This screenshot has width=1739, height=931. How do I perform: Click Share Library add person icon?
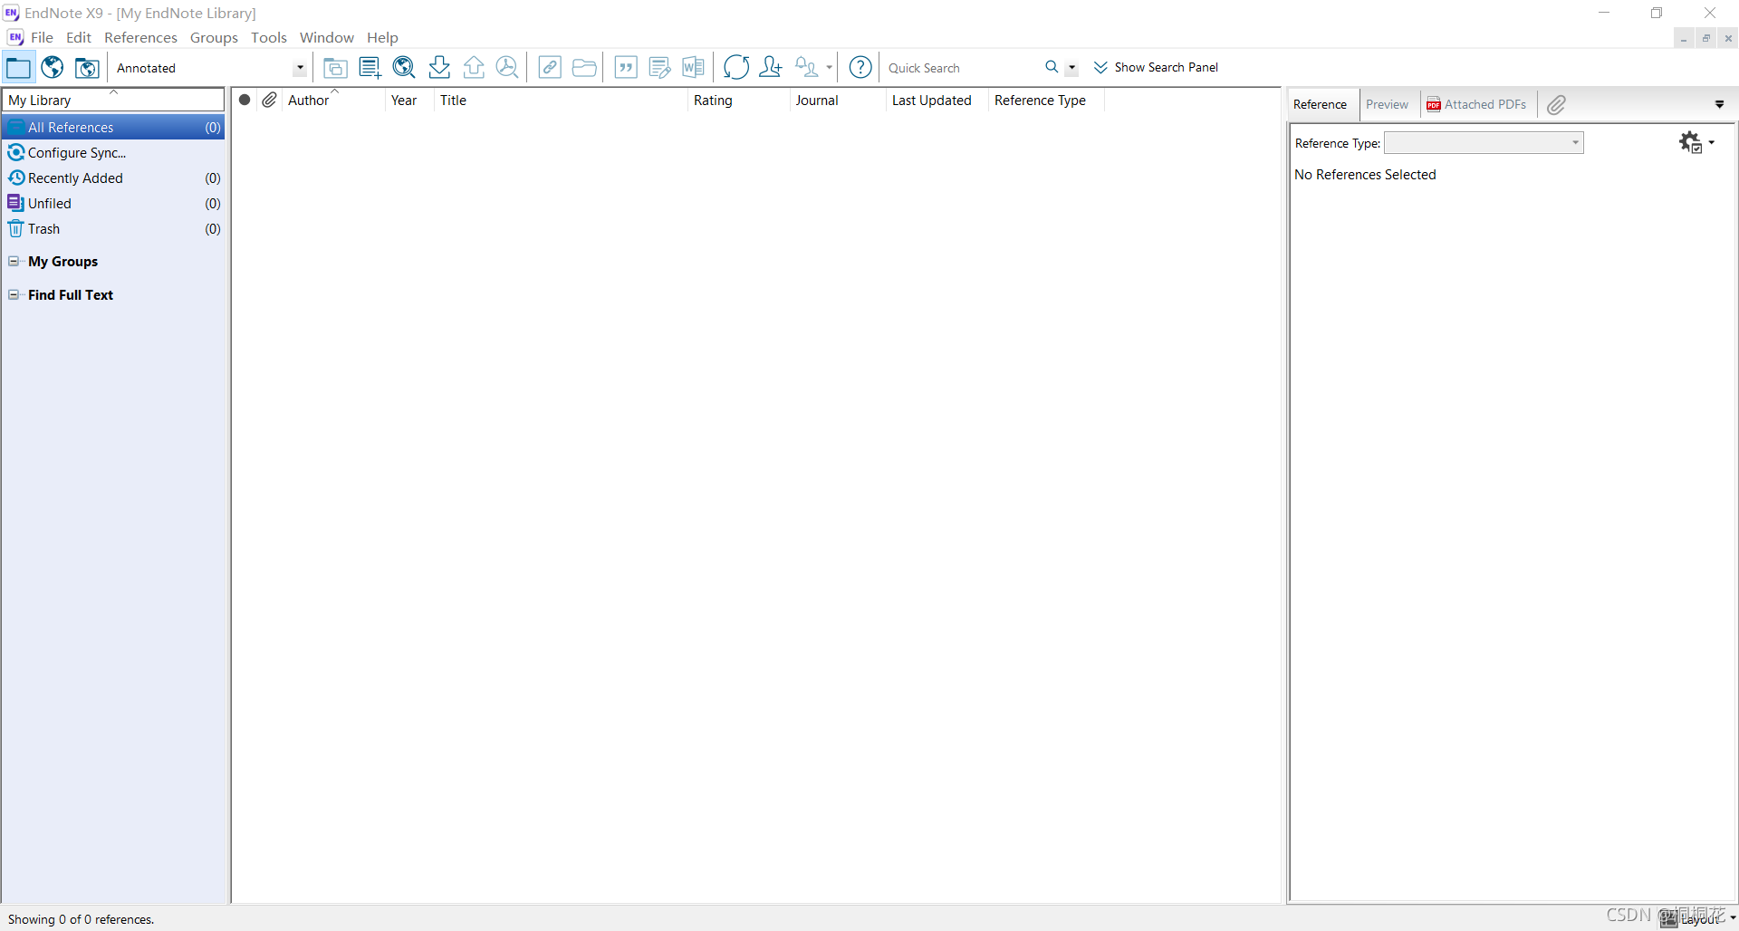coord(771,68)
